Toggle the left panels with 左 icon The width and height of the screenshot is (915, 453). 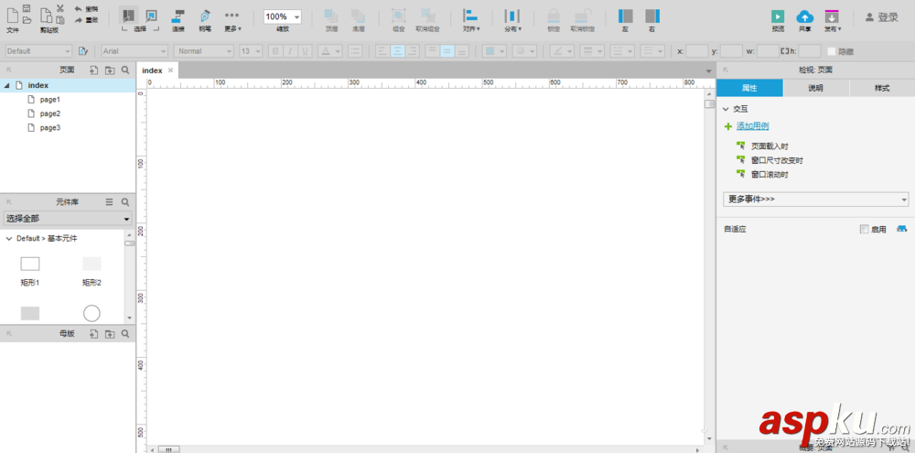pos(626,16)
